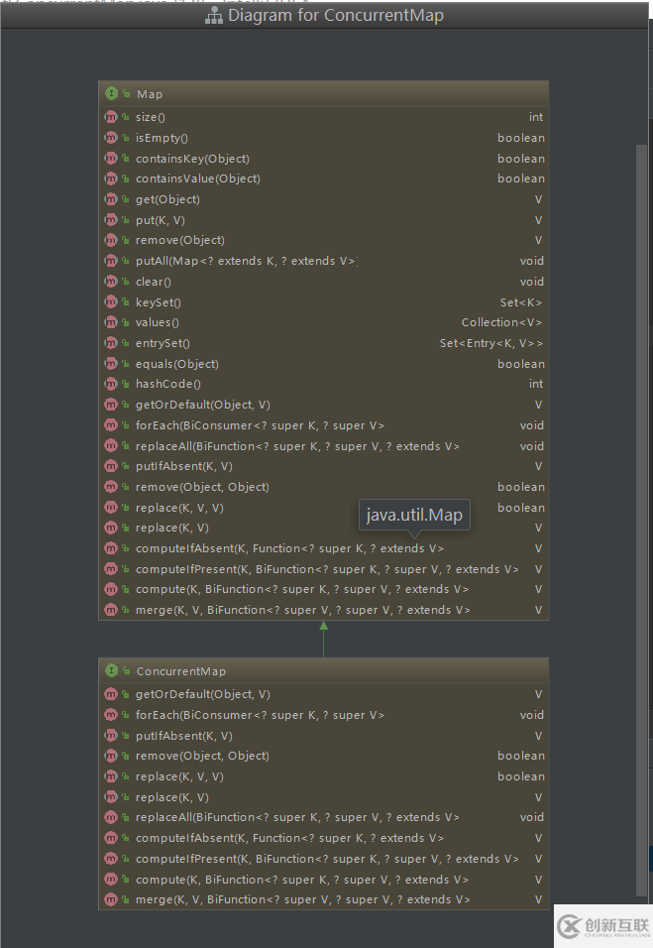This screenshot has width=653, height=948.
Task: Click the method icon next to keySet()
Action: pyautogui.click(x=111, y=302)
